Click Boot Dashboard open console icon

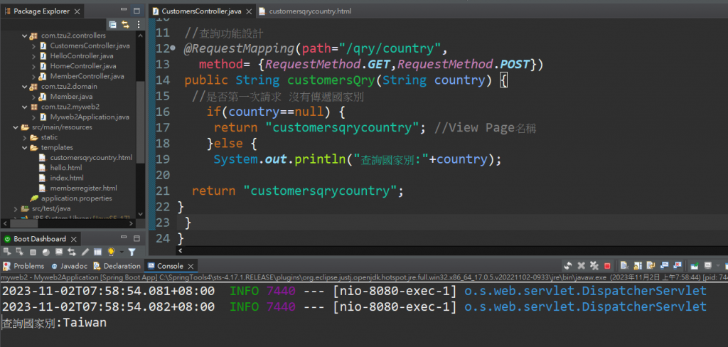click(x=59, y=252)
